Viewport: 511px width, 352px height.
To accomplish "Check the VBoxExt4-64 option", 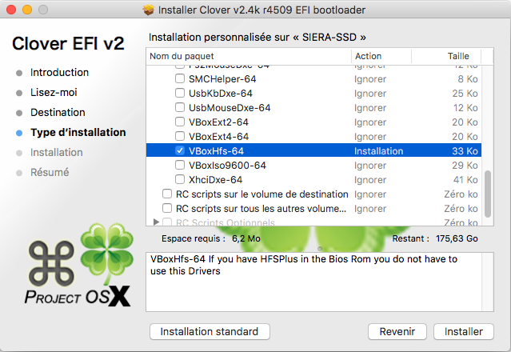I will (180, 136).
